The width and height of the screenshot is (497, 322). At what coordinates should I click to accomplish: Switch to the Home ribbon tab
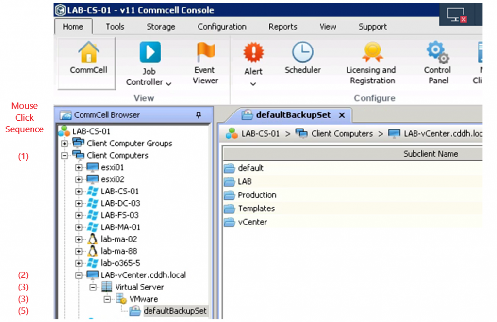[x=73, y=27]
